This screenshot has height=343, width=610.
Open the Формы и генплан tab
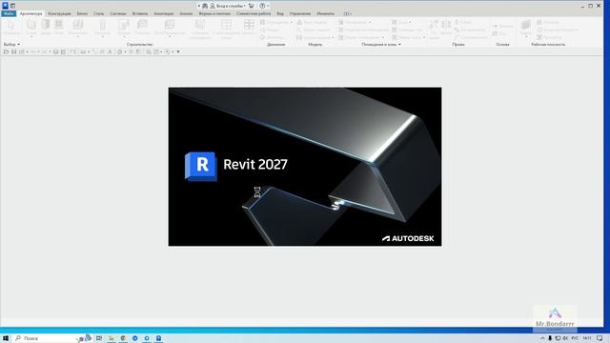click(x=214, y=13)
